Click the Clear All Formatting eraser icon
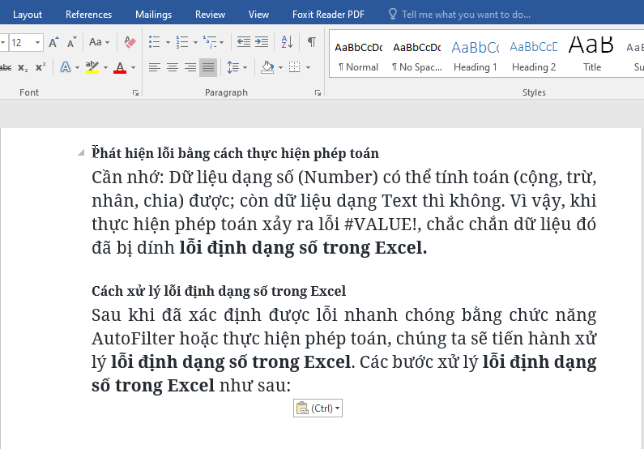 130,42
